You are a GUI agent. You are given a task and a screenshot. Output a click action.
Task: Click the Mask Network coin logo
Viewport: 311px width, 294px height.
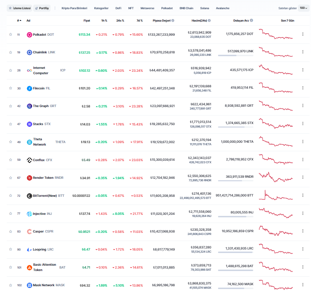point(29,285)
